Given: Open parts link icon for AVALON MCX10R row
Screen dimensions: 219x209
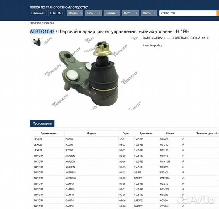Looking at the screenshot, I should click(183, 161).
